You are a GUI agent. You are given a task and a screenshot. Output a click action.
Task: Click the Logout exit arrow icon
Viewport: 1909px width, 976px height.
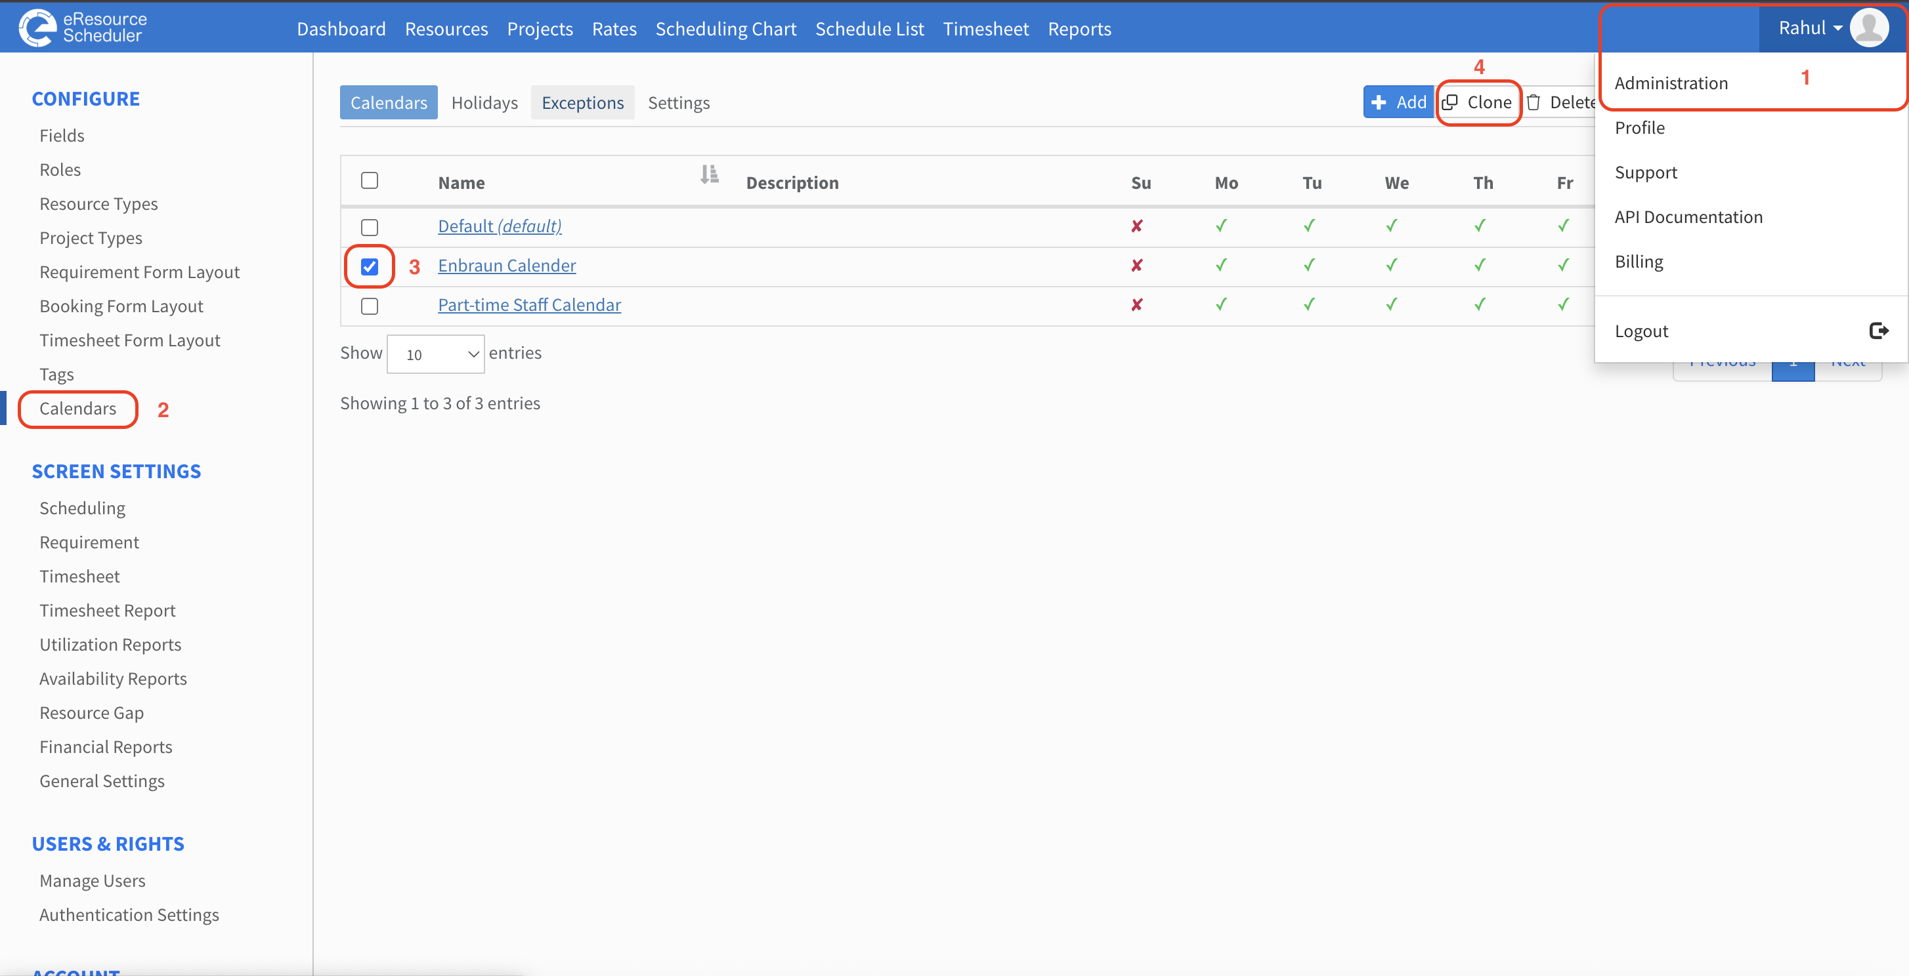(x=1879, y=331)
